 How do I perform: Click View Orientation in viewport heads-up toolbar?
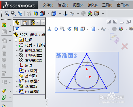82,29
